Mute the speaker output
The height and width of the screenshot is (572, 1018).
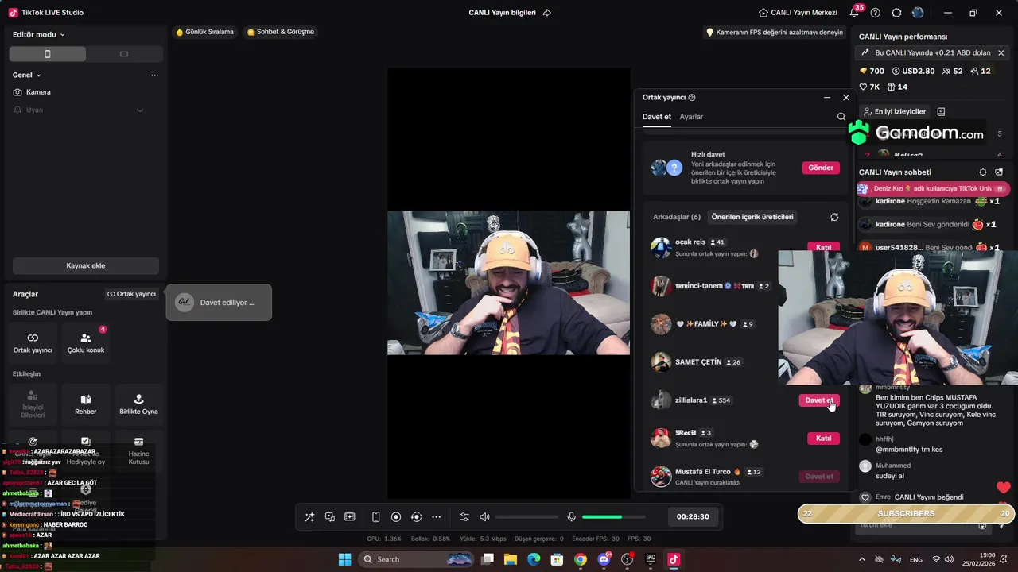tap(484, 517)
